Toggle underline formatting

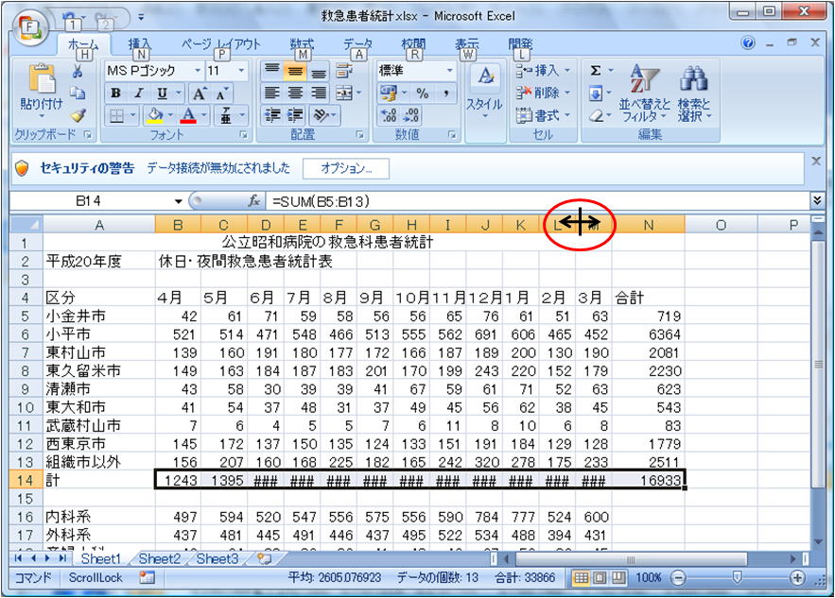tap(162, 94)
